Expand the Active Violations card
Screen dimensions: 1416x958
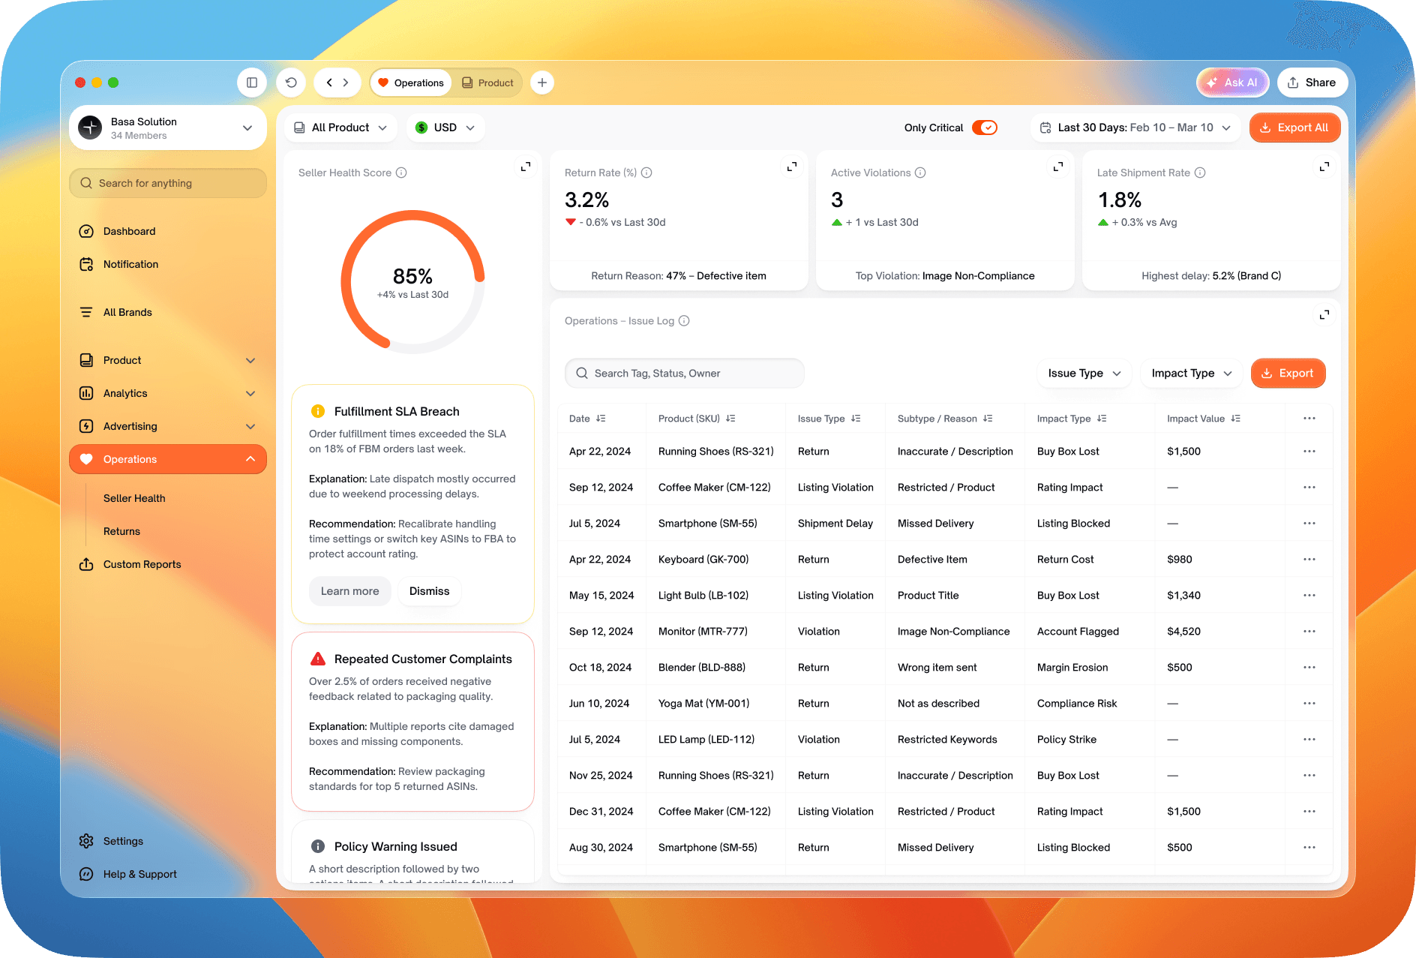[x=1058, y=167]
